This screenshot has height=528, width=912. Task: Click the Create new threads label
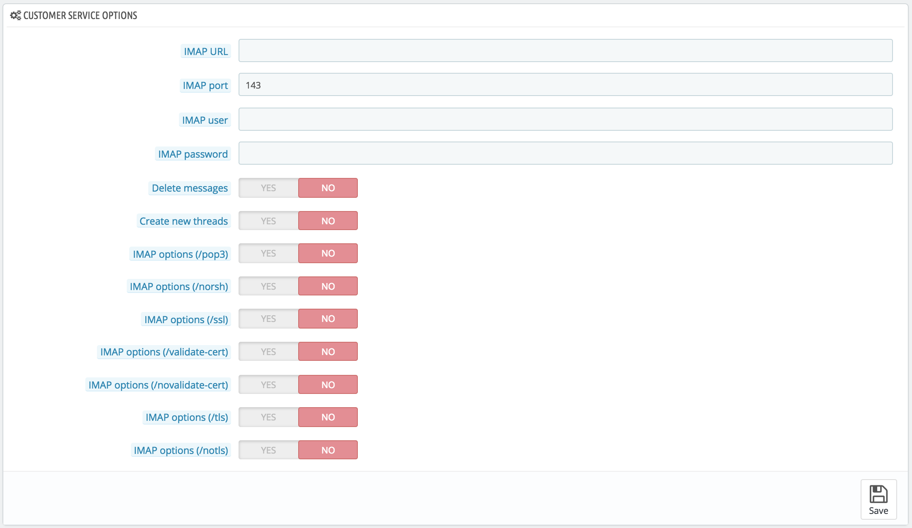(x=183, y=221)
